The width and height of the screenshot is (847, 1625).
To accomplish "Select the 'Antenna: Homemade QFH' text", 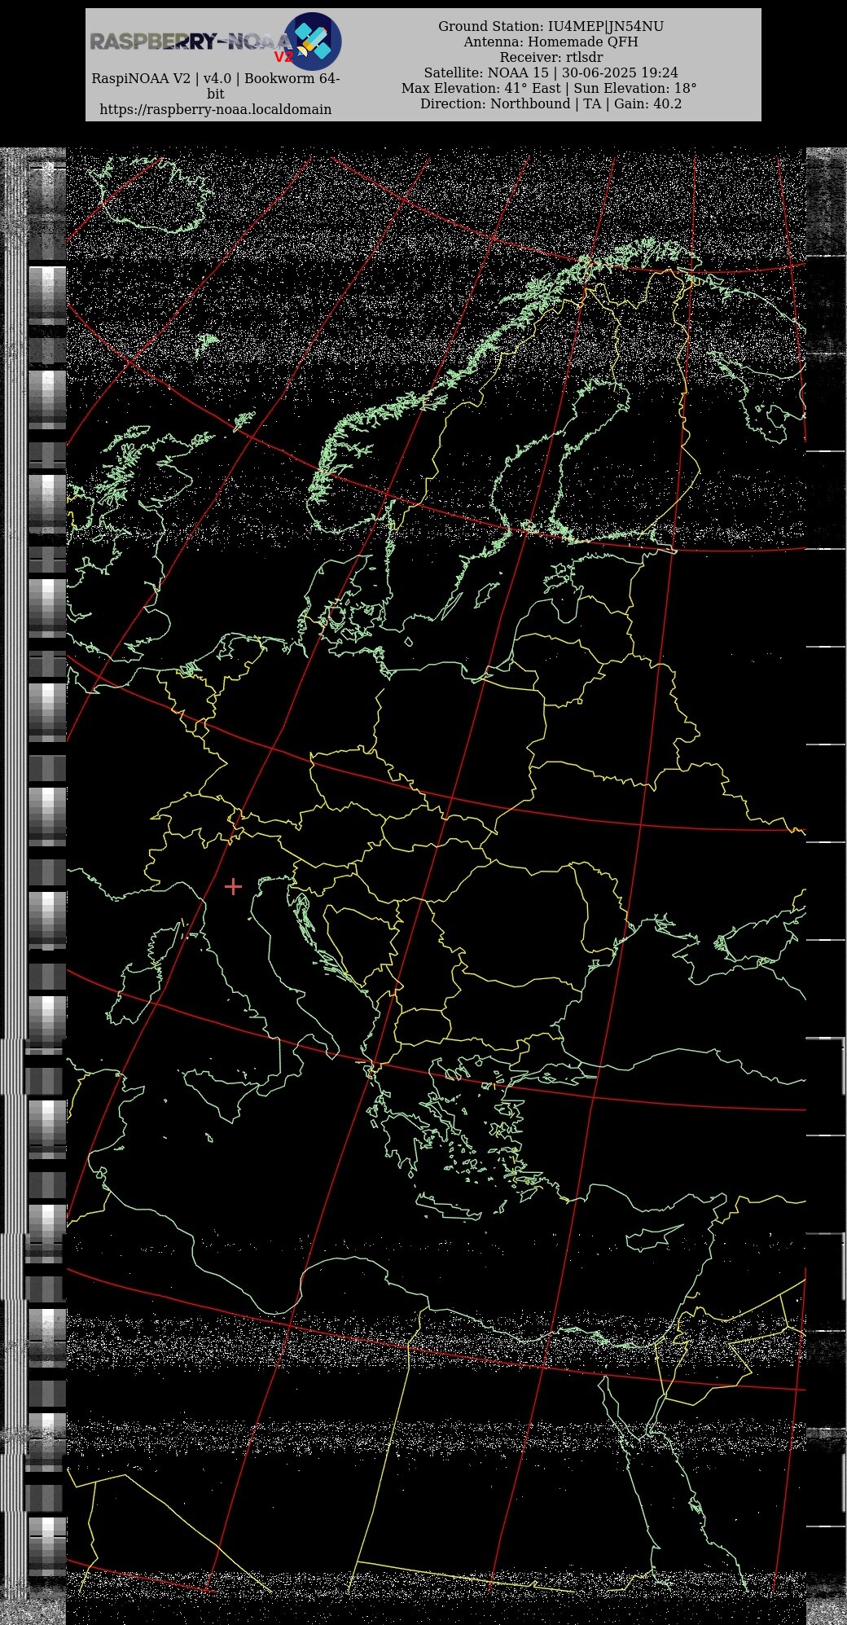I will coord(551,42).
